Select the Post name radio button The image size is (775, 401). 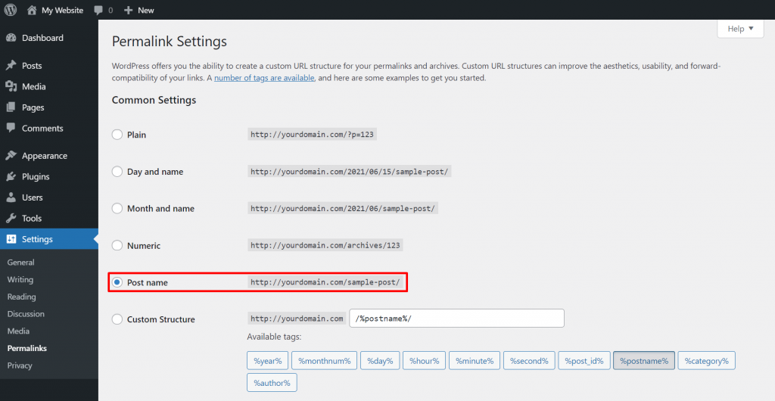(117, 282)
